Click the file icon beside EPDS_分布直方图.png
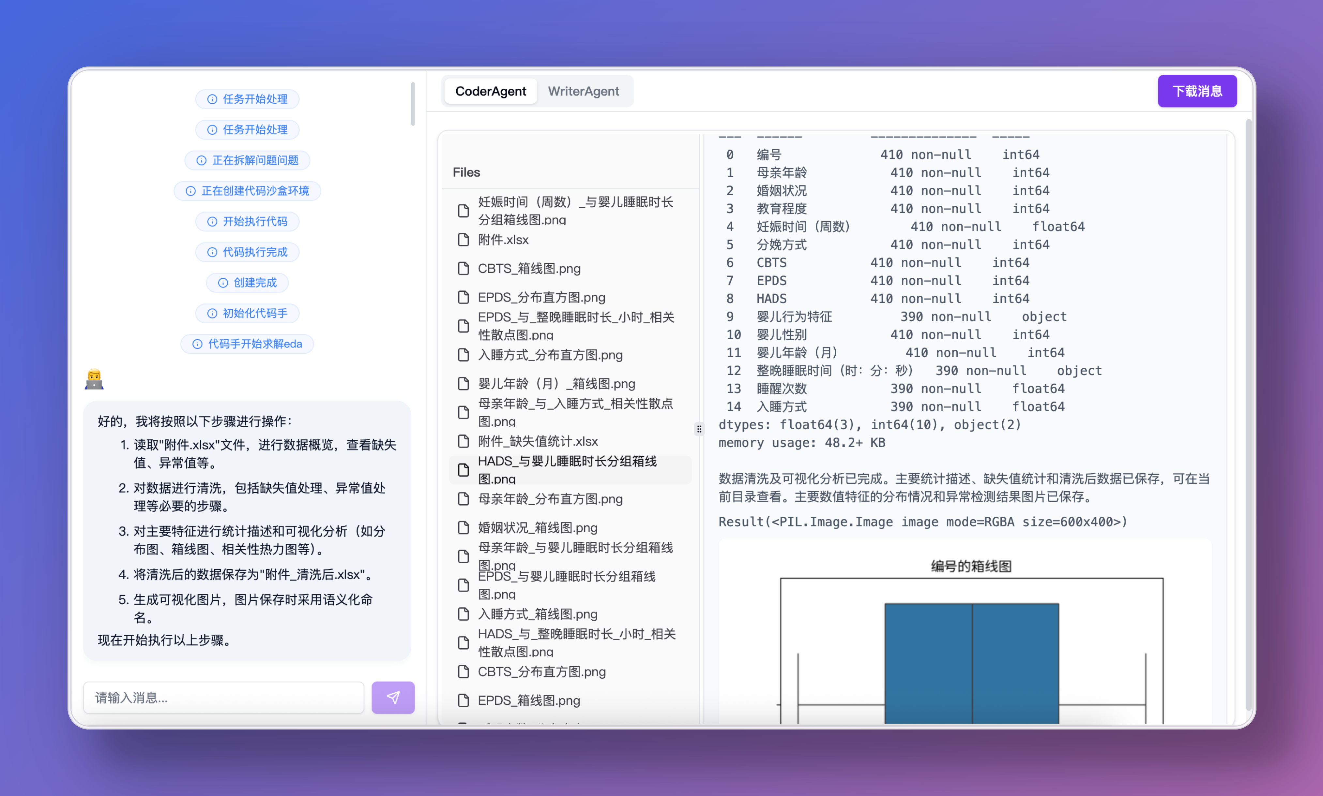This screenshot has height=796, width=1323. (464, 297)
